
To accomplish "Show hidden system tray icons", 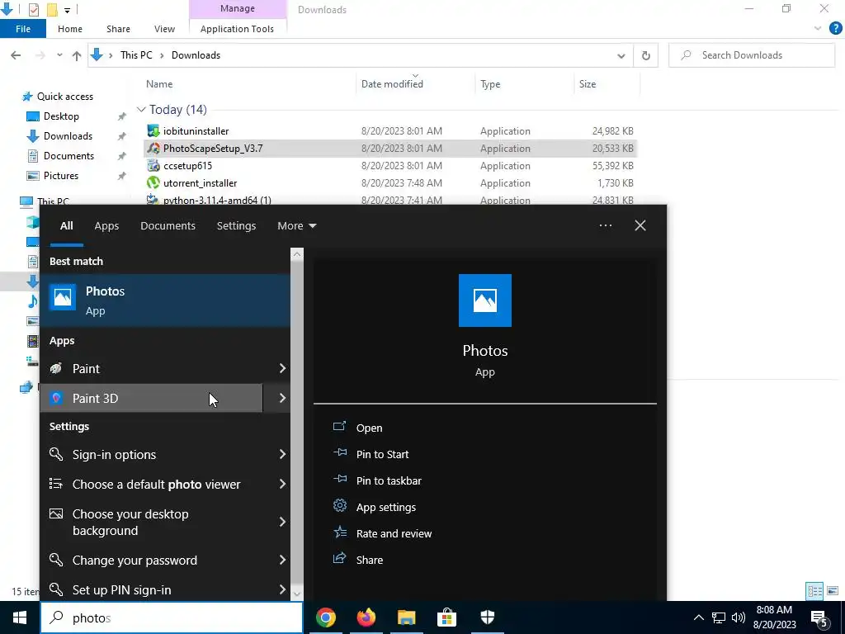I will (698, 617).
